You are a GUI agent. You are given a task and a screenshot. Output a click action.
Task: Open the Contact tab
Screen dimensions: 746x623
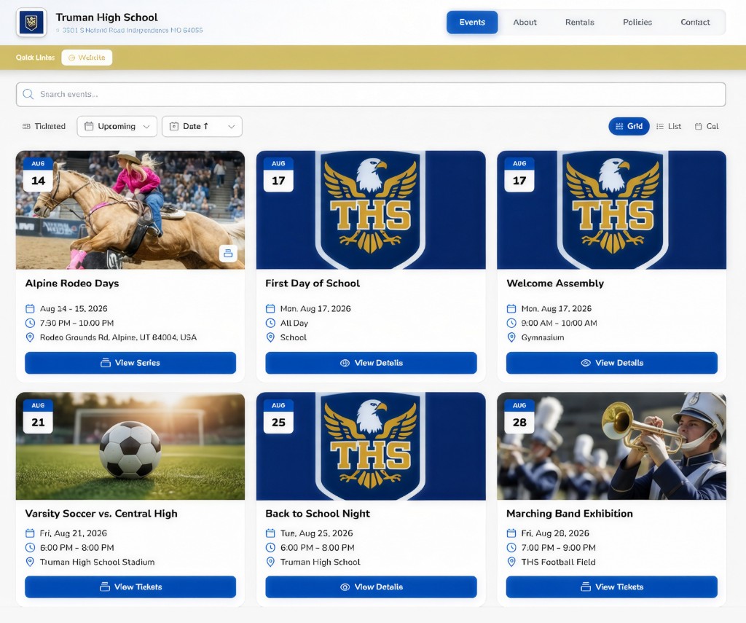[695, 23]
